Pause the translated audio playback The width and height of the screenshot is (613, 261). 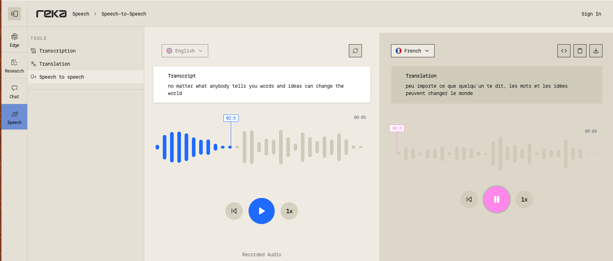click(x=496, y=199)
